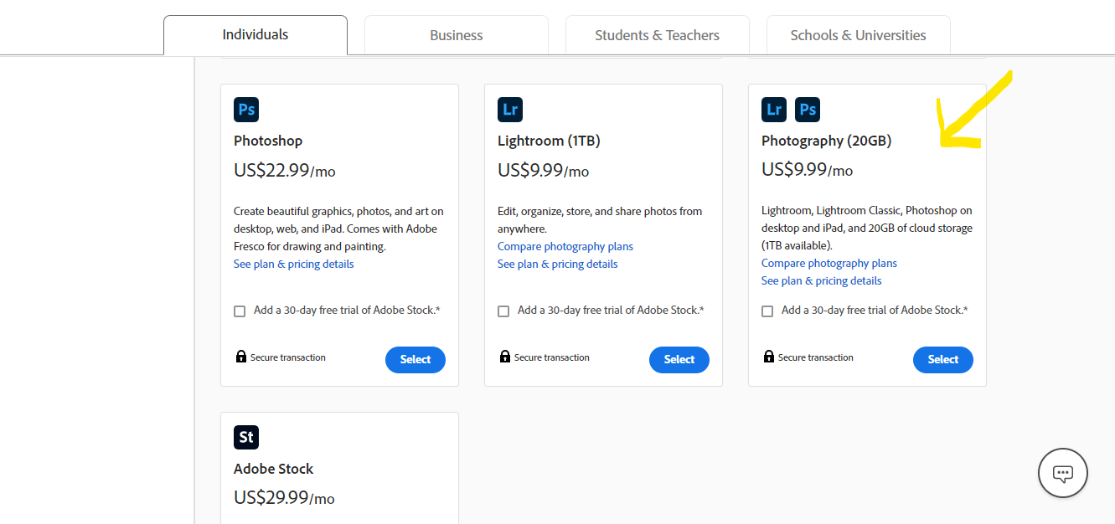1115x524 pixels.
Task: Enable Adobe Stock trial in Photography (20GB) card
Action: (767, 311)
